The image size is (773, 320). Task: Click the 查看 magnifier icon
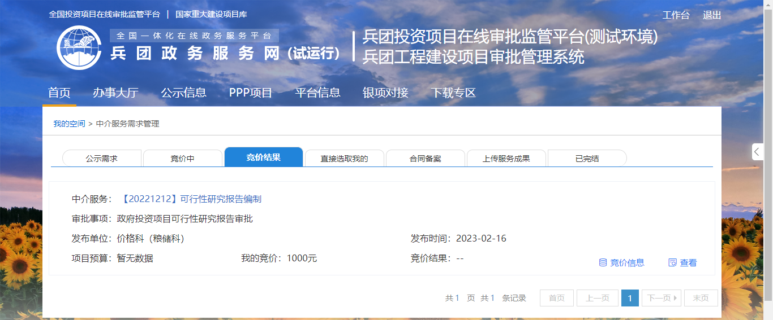672,262
